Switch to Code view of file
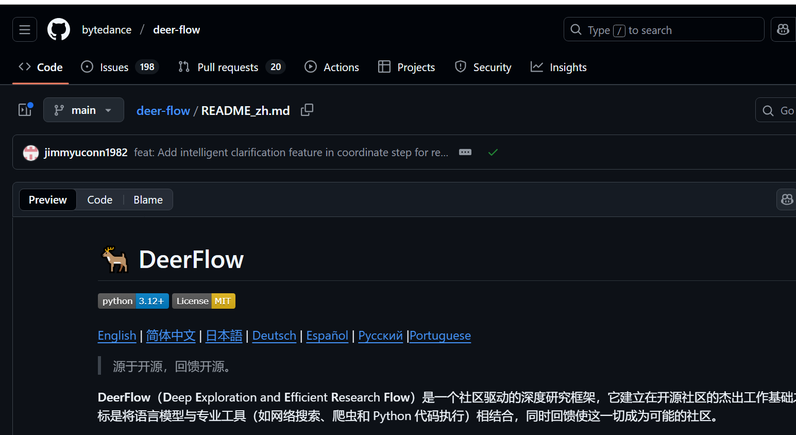This screenshot has height=435, width=796. click(100, 199)
